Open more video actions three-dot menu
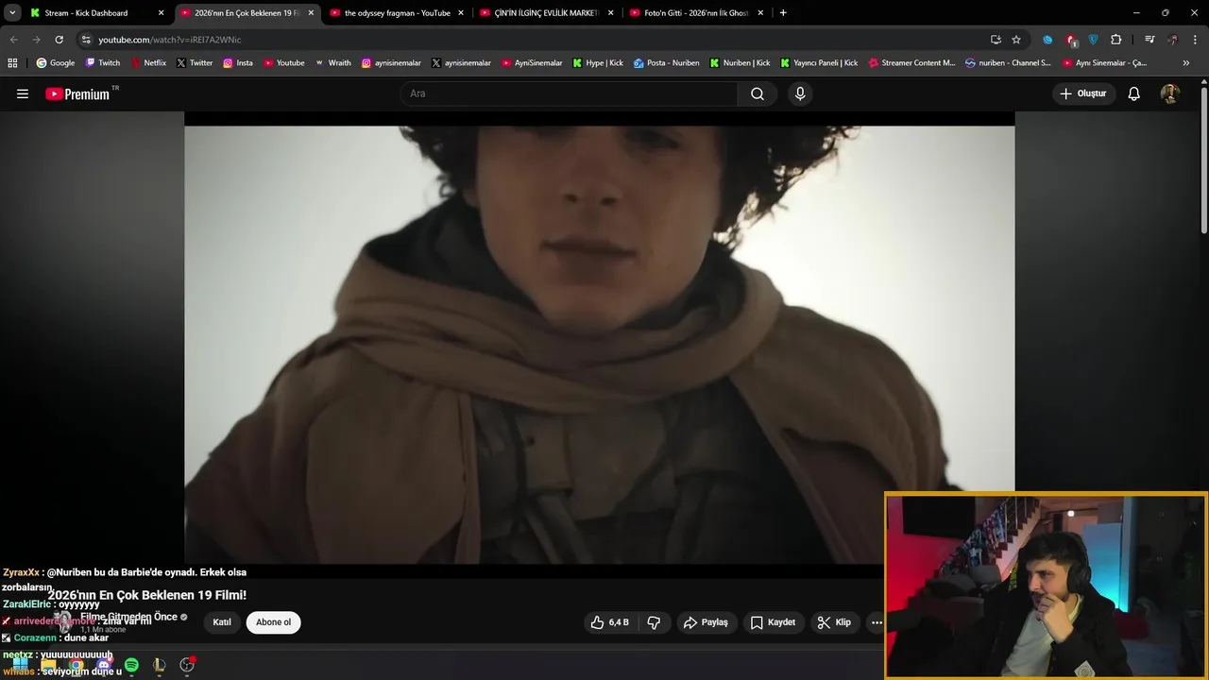The height and width of the screenshot is (680, 1209). coord(877,622)
